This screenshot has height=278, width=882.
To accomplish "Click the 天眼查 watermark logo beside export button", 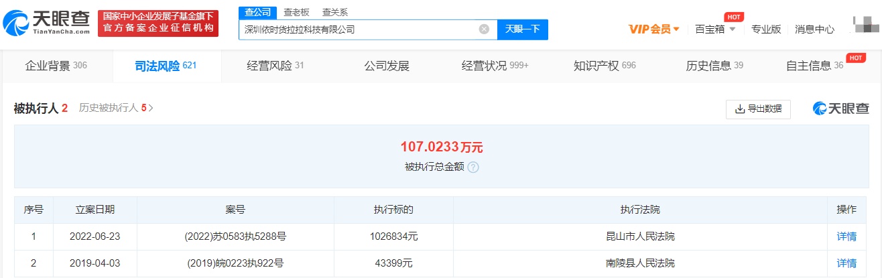I will 840,109.
